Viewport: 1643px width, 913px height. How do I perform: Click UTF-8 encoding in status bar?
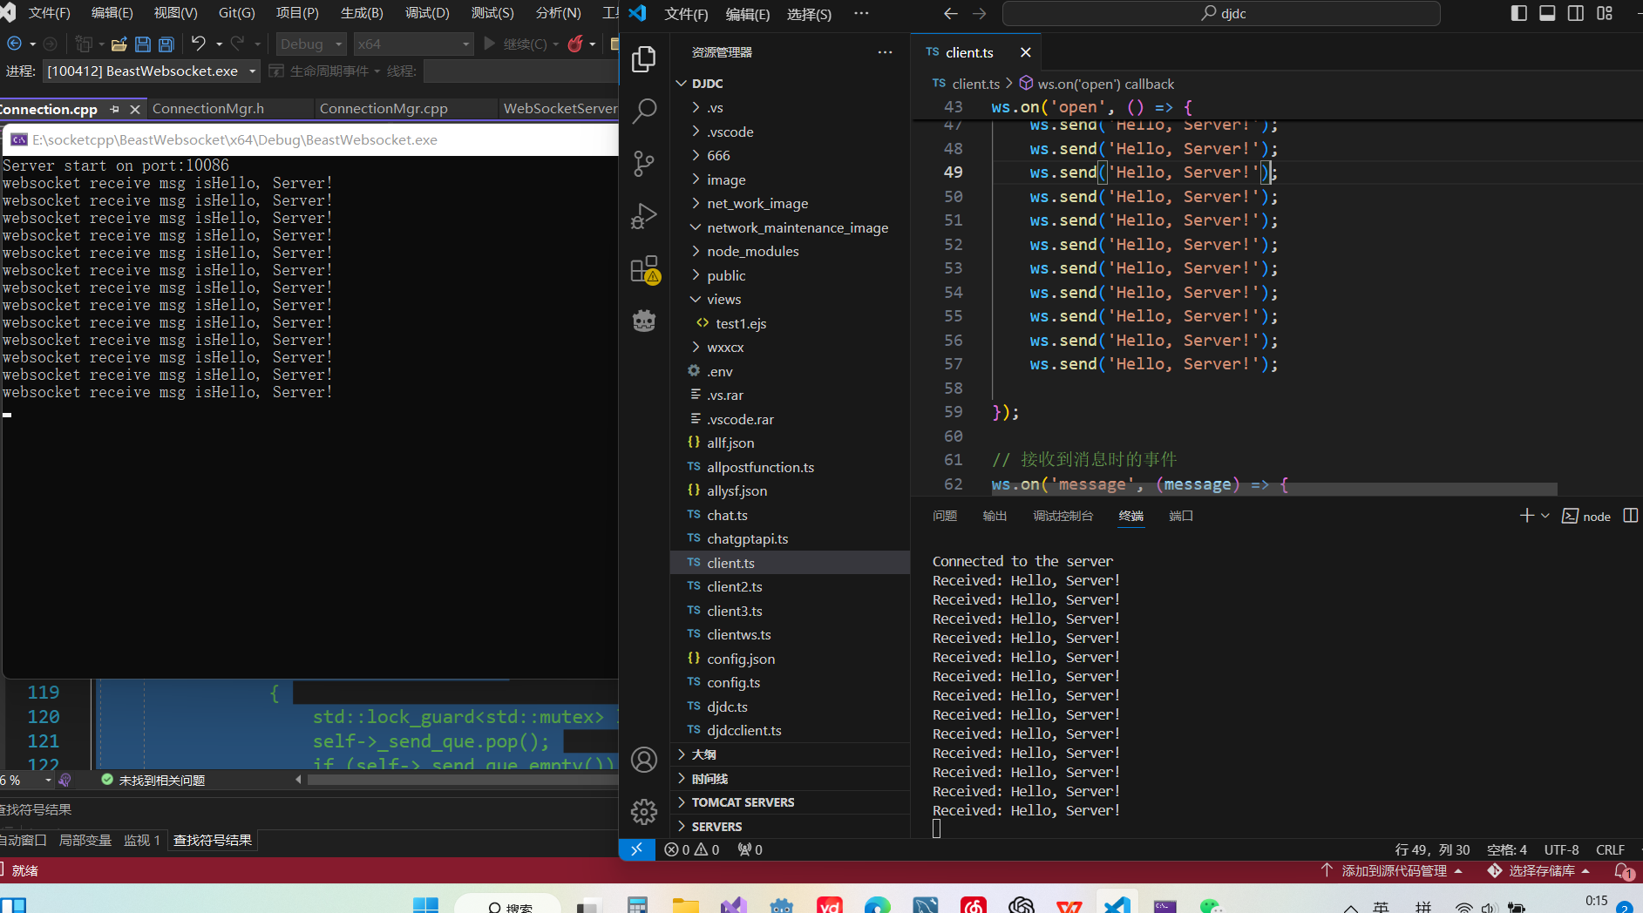click(1561, 849)
